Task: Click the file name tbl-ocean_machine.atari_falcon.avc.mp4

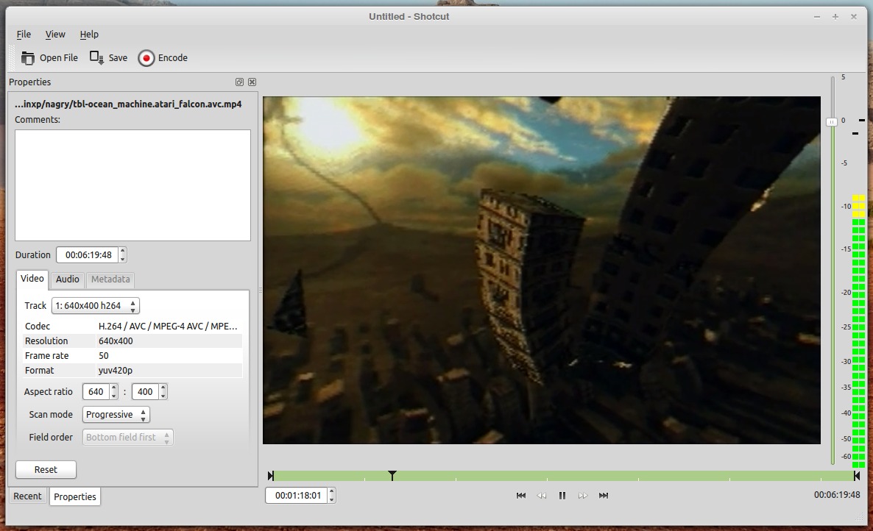Action: click(x=128, y=104)
